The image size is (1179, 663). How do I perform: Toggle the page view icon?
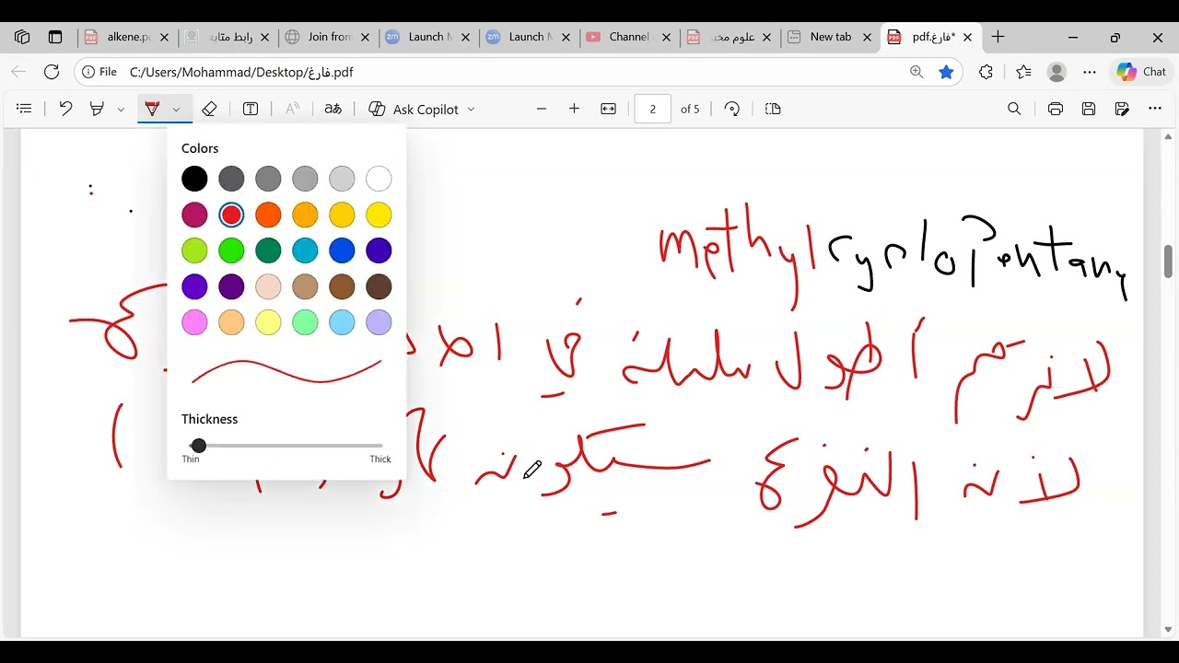point(773,109)
